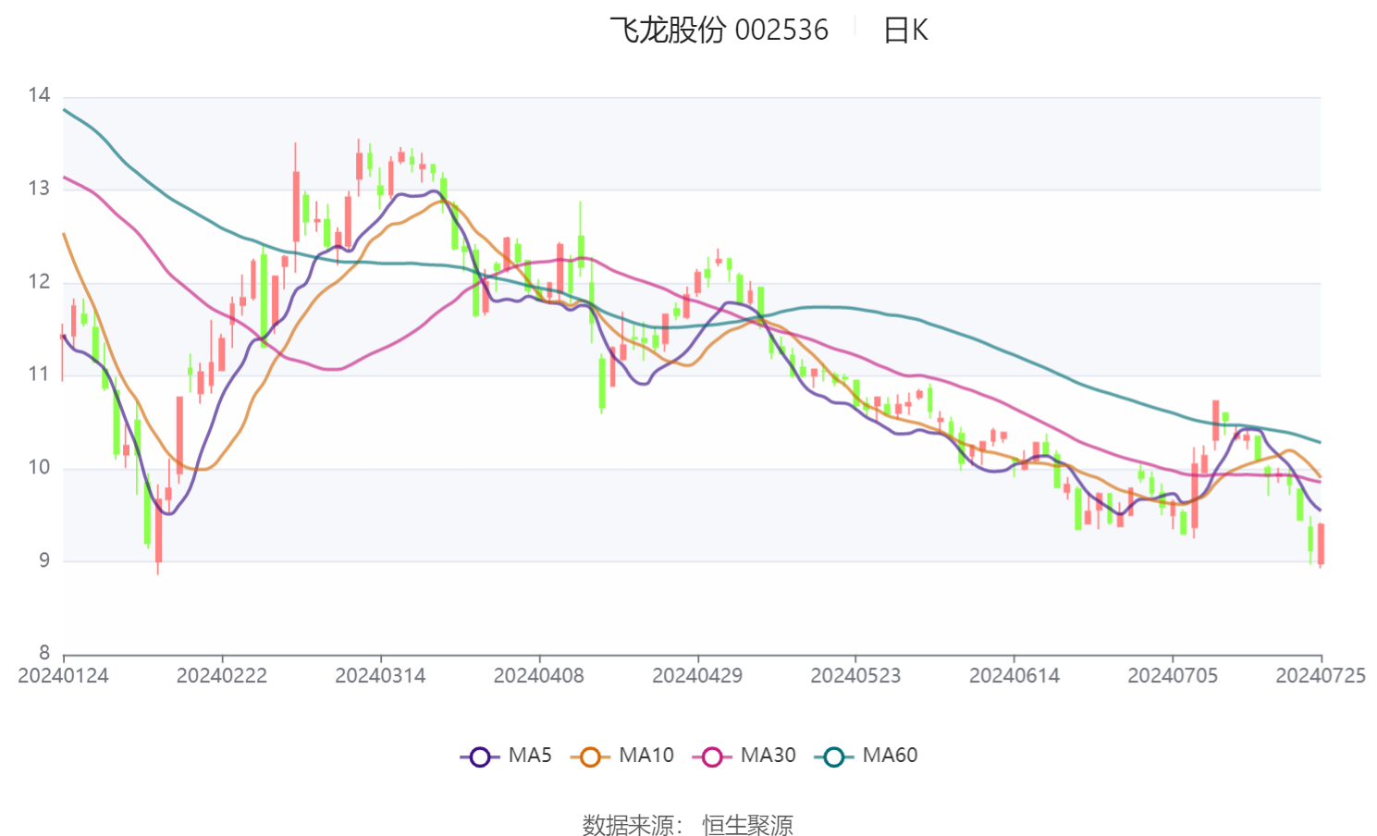Toggle the MA30 legend series
Image resolution: width=1377 pixels, height=836 pixels.
coord(744,756)
